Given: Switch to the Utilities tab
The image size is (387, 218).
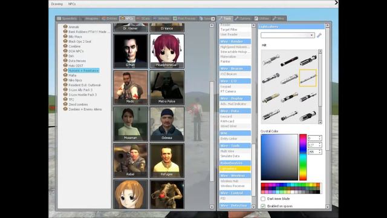Looking at the screenshot, I should click(262, 19).
